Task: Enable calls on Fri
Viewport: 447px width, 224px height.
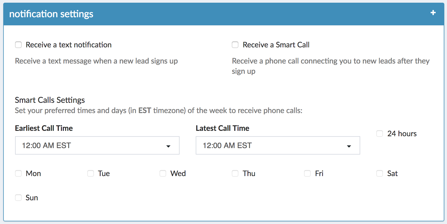Action: [x=307, y=173]
